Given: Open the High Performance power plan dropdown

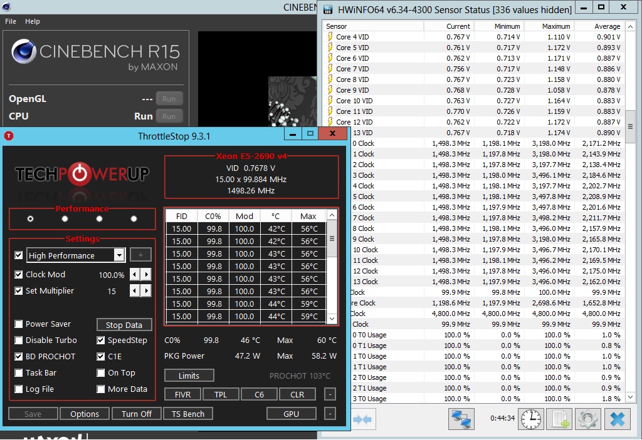Looking at the screenshot, I should tap(119, 255).
